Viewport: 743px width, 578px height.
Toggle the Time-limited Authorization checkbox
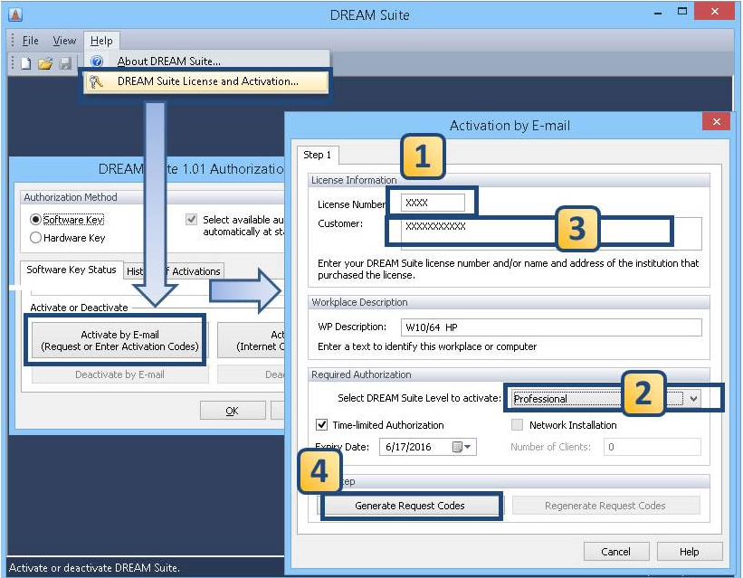[x=322, y=424]
